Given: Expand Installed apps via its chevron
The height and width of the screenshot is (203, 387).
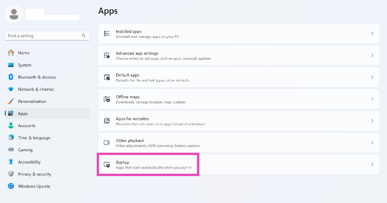Looking at the screenshot, I should point(372,34).
